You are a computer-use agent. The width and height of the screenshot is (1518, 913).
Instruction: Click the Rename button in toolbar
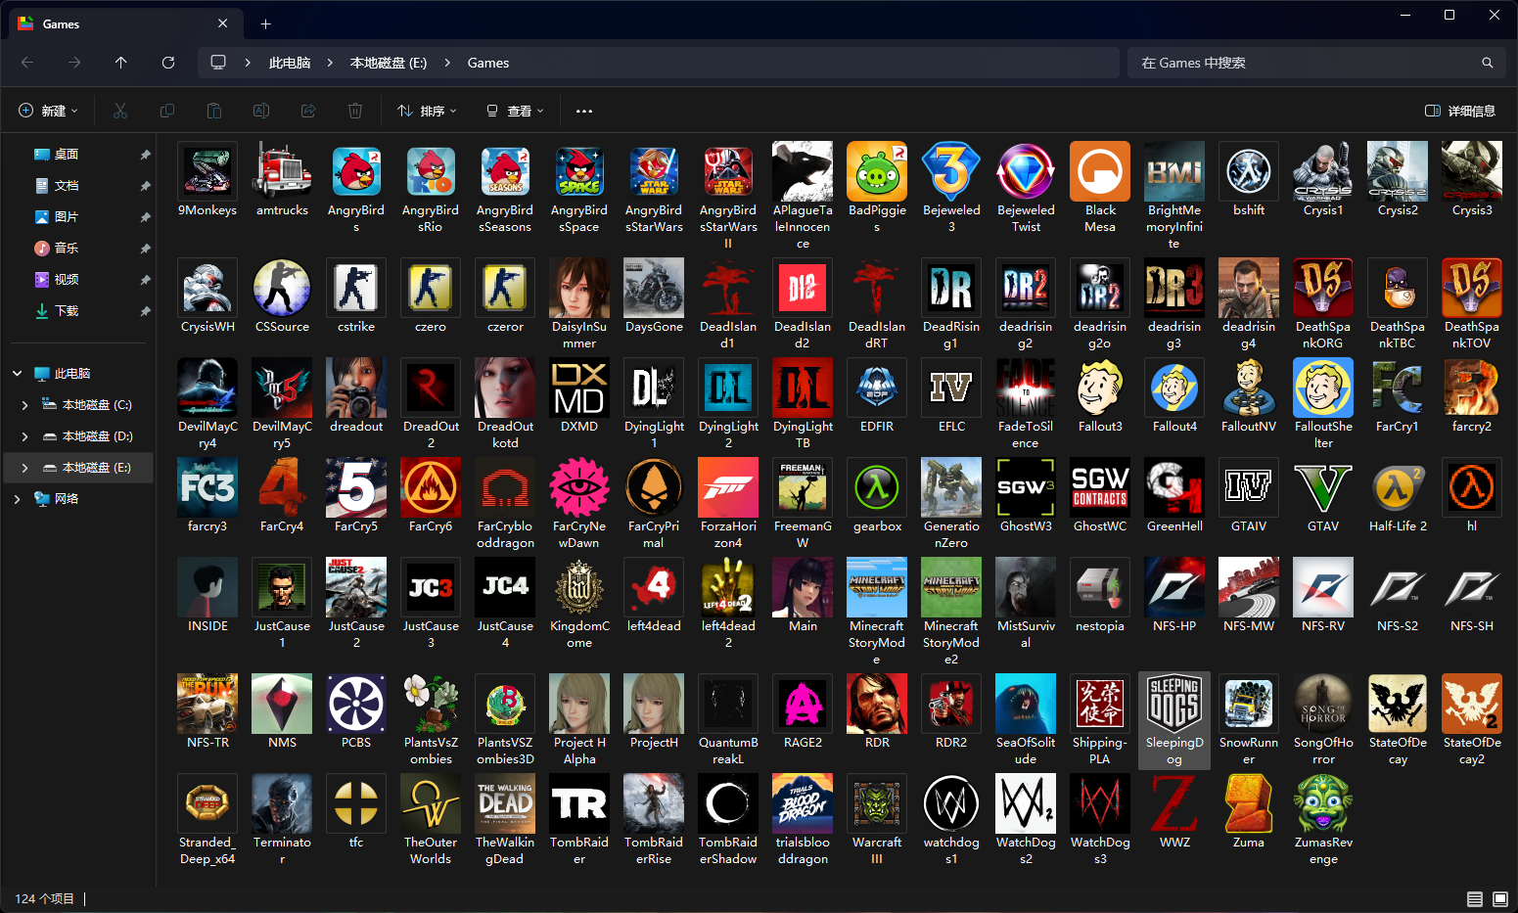(261, 111)
